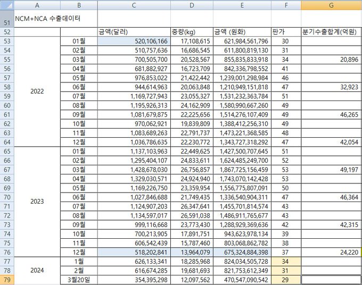Click the '금액 (원화)' header cell
Viewport: 362px width, 285px height.
point(242,32)
